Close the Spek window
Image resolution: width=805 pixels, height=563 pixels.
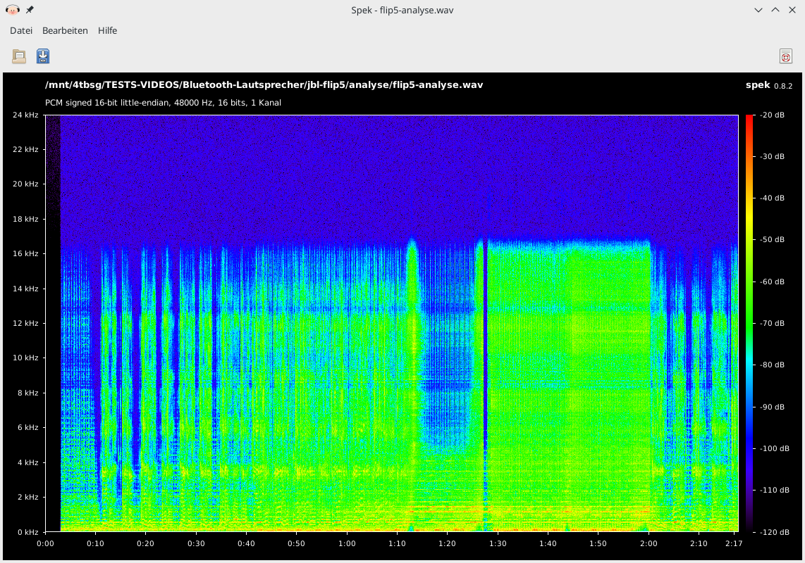coord(792,11)
